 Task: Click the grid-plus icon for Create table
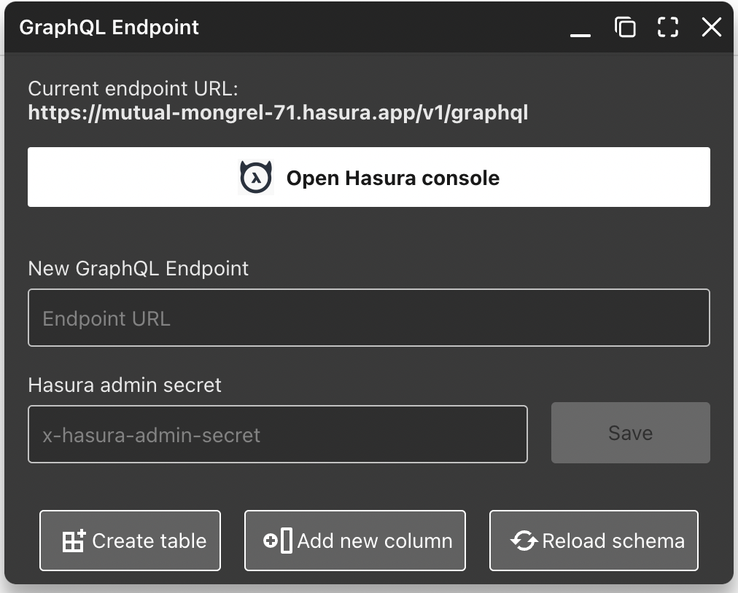coord(74,541)
